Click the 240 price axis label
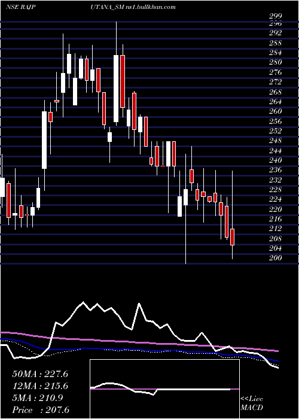The image size is (299, 419). tap(276, 160)
